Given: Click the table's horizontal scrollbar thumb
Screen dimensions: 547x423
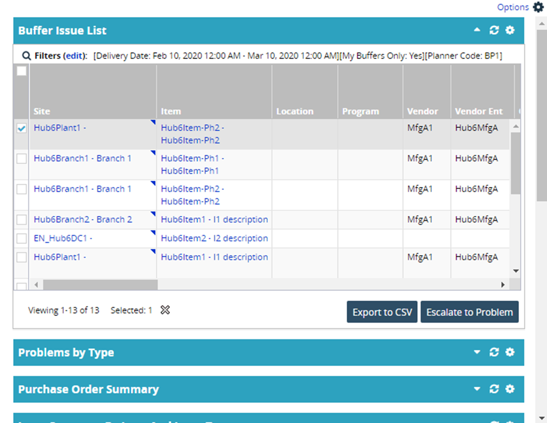Looking at the screenshot, I should 100,285.
